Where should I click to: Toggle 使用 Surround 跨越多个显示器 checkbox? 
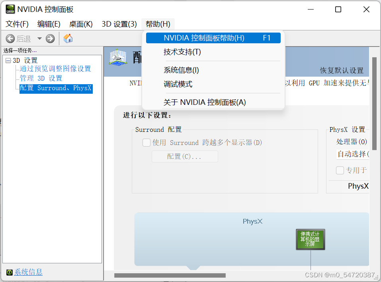[x=146, y=143]
